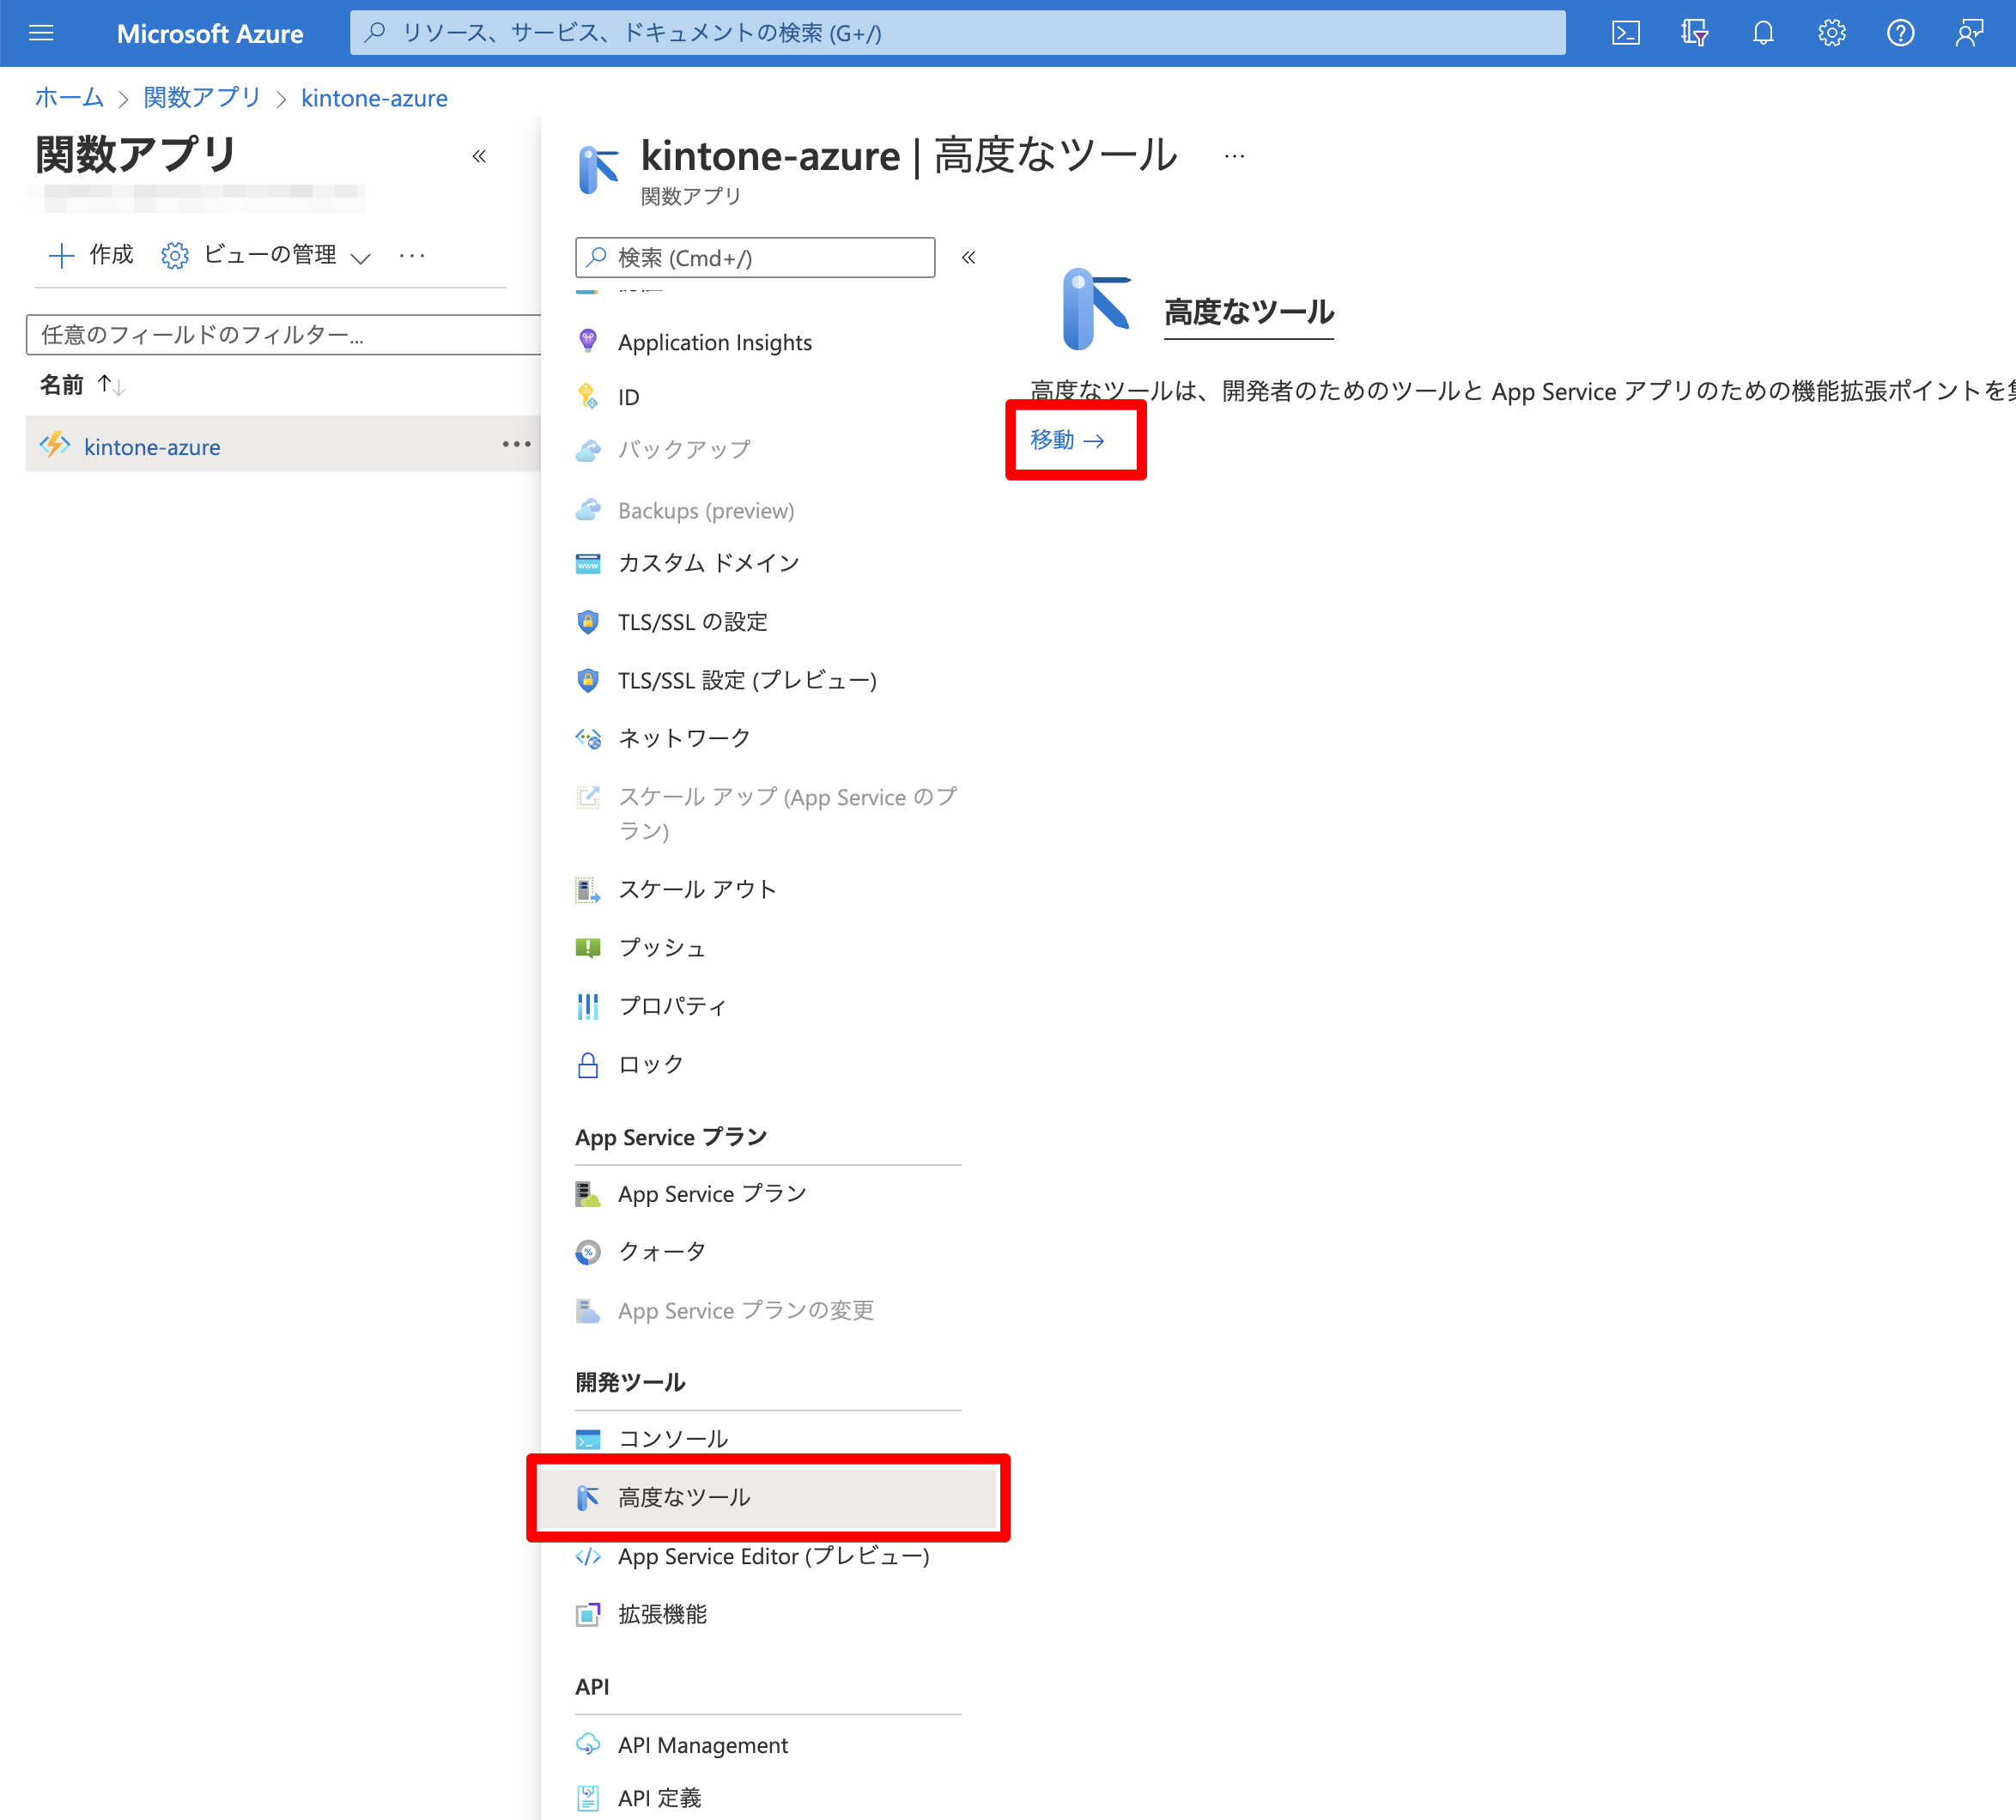Focus the 検索 (Cmd+/) menu search box
2016x1820 pixels.
click(x=755, y=258)
